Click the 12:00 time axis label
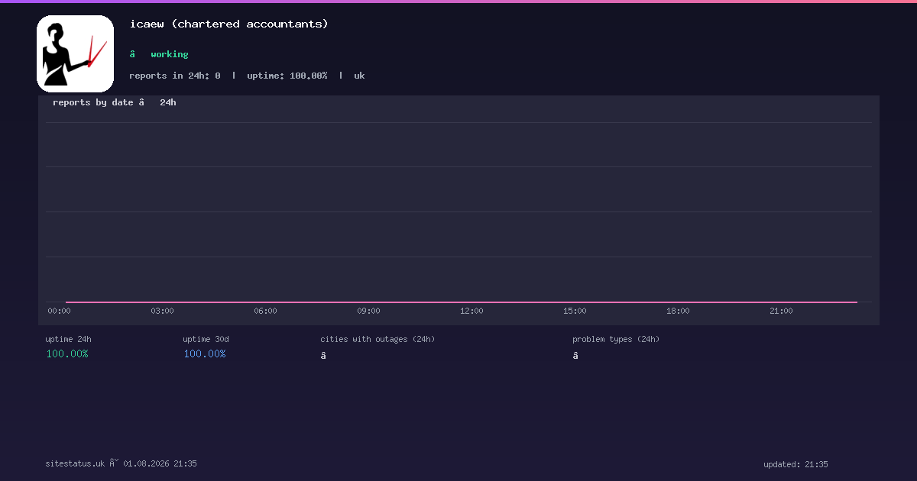Viewport: 917px width, 481px height. (471, 311)
